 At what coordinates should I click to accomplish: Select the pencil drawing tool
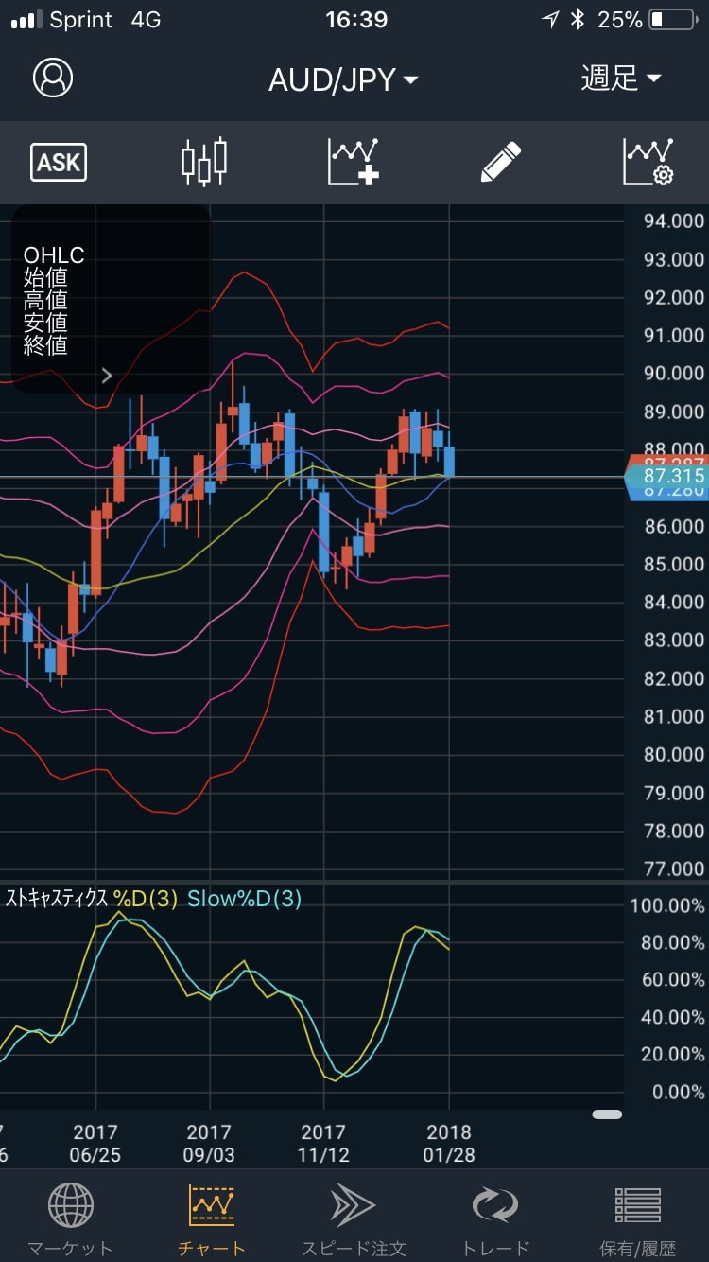pos(501,162)
